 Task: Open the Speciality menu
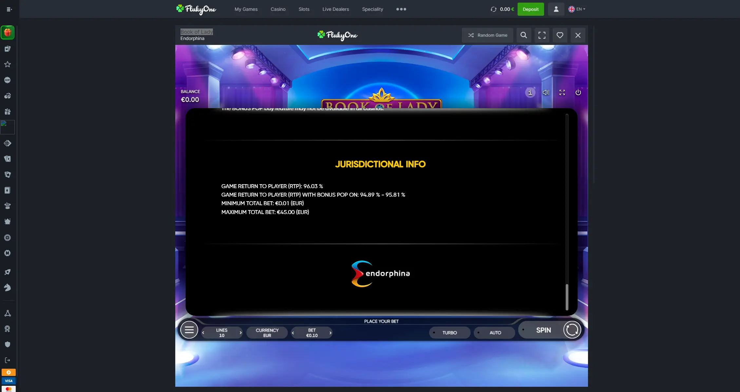[372, 9]
